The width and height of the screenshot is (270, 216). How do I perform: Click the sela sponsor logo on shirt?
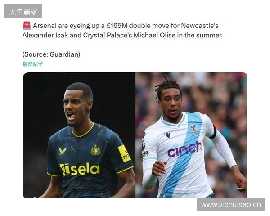click(x=80, y=169)
